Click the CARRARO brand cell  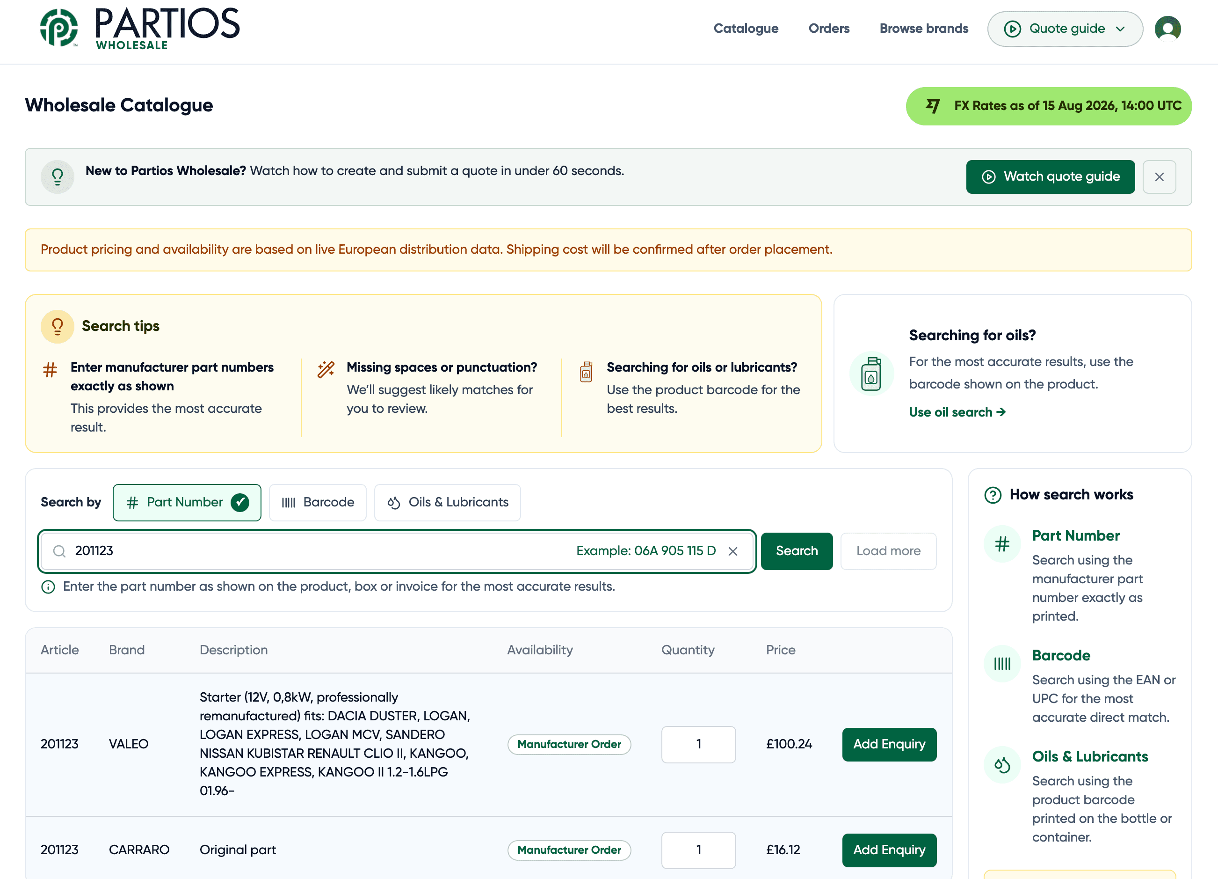[139, 850]
